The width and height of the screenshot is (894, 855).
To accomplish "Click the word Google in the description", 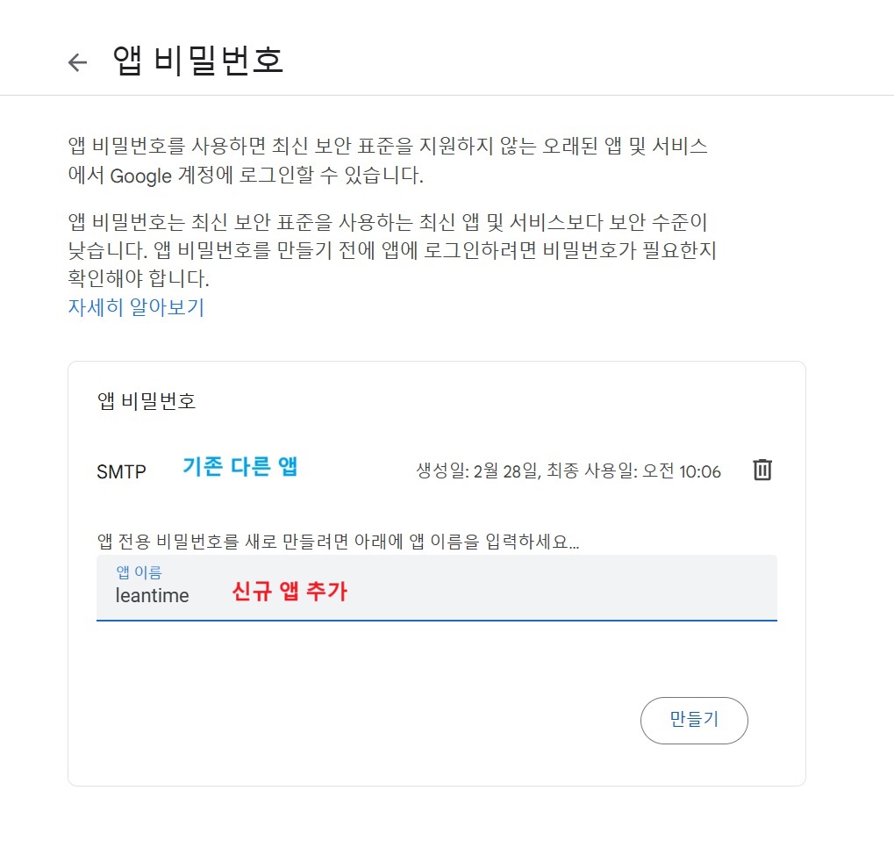I will pos(141,176).
